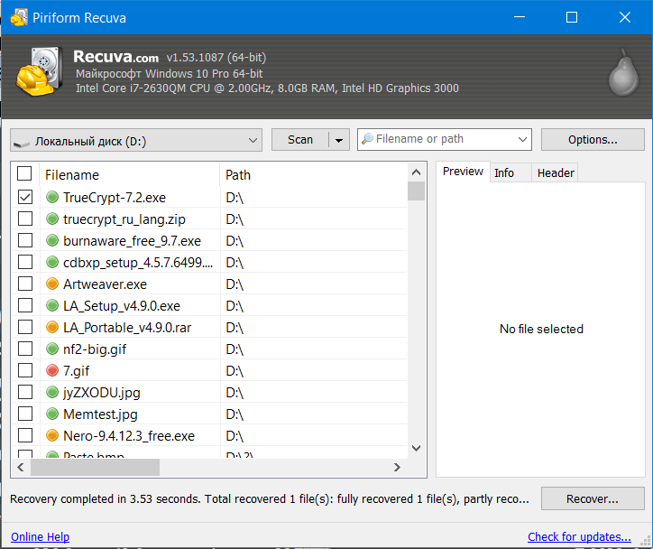
Task: Click the horizontal scrollbar thumb
Action: (95, 468)
